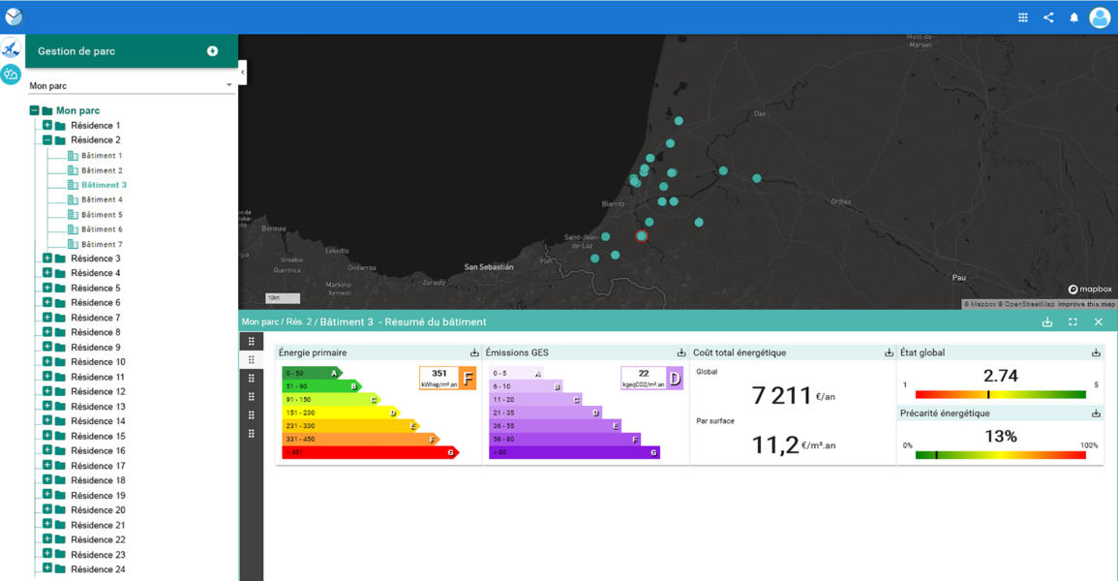Click the red-circled map marker
Screen dimensions: 1118x581
pos(642,236)
